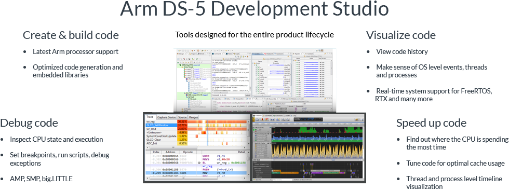Sort by the Opcode column header

click(x=188, y=152)
